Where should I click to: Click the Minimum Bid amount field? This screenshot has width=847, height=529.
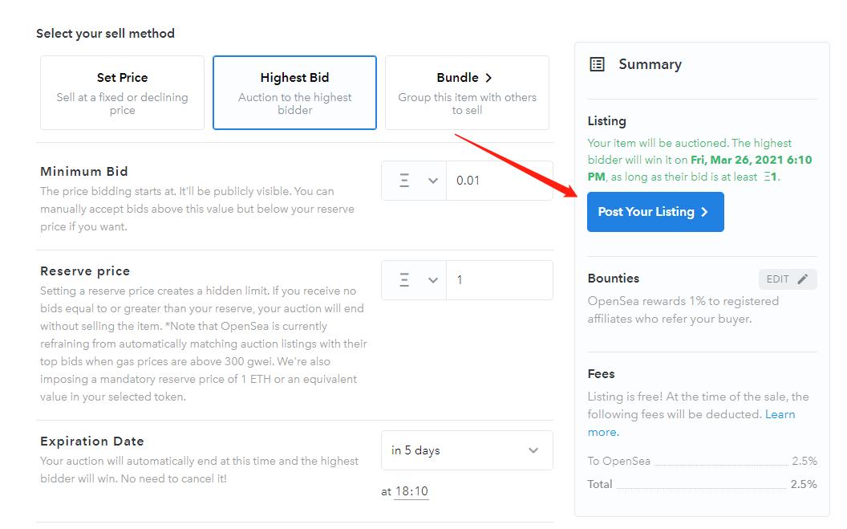coord(499,181)
